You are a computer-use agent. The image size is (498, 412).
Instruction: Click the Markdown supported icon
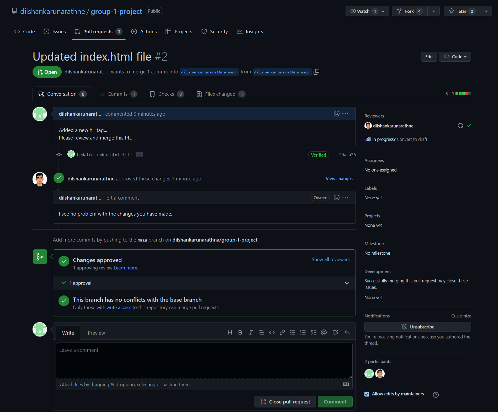[346, 384]
